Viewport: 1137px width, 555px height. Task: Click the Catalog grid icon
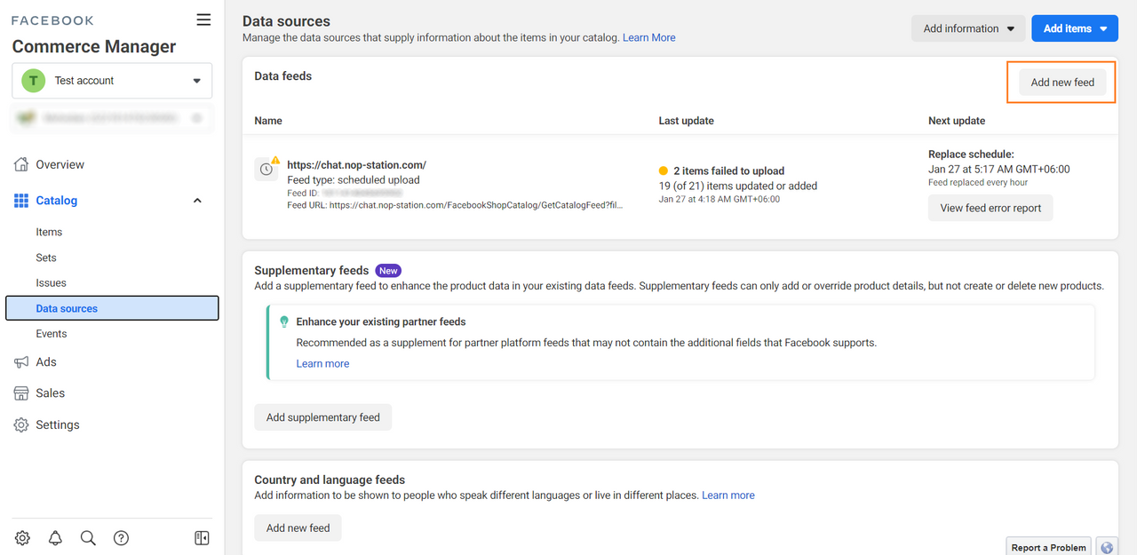[x=21, y=201]
